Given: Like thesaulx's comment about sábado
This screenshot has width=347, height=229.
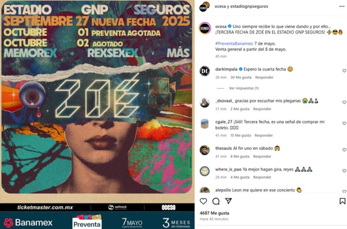Looking at the screenshot, I should coord(344,150).
